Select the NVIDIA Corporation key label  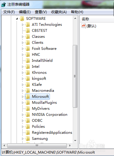50,115
